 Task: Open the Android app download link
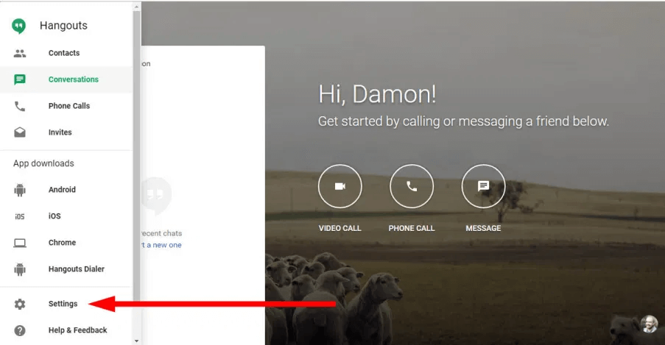66,190
